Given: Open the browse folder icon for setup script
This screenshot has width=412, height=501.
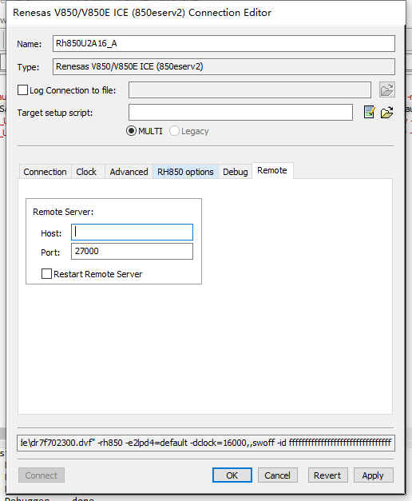Looking at the screenshot, I should (386, 113).
